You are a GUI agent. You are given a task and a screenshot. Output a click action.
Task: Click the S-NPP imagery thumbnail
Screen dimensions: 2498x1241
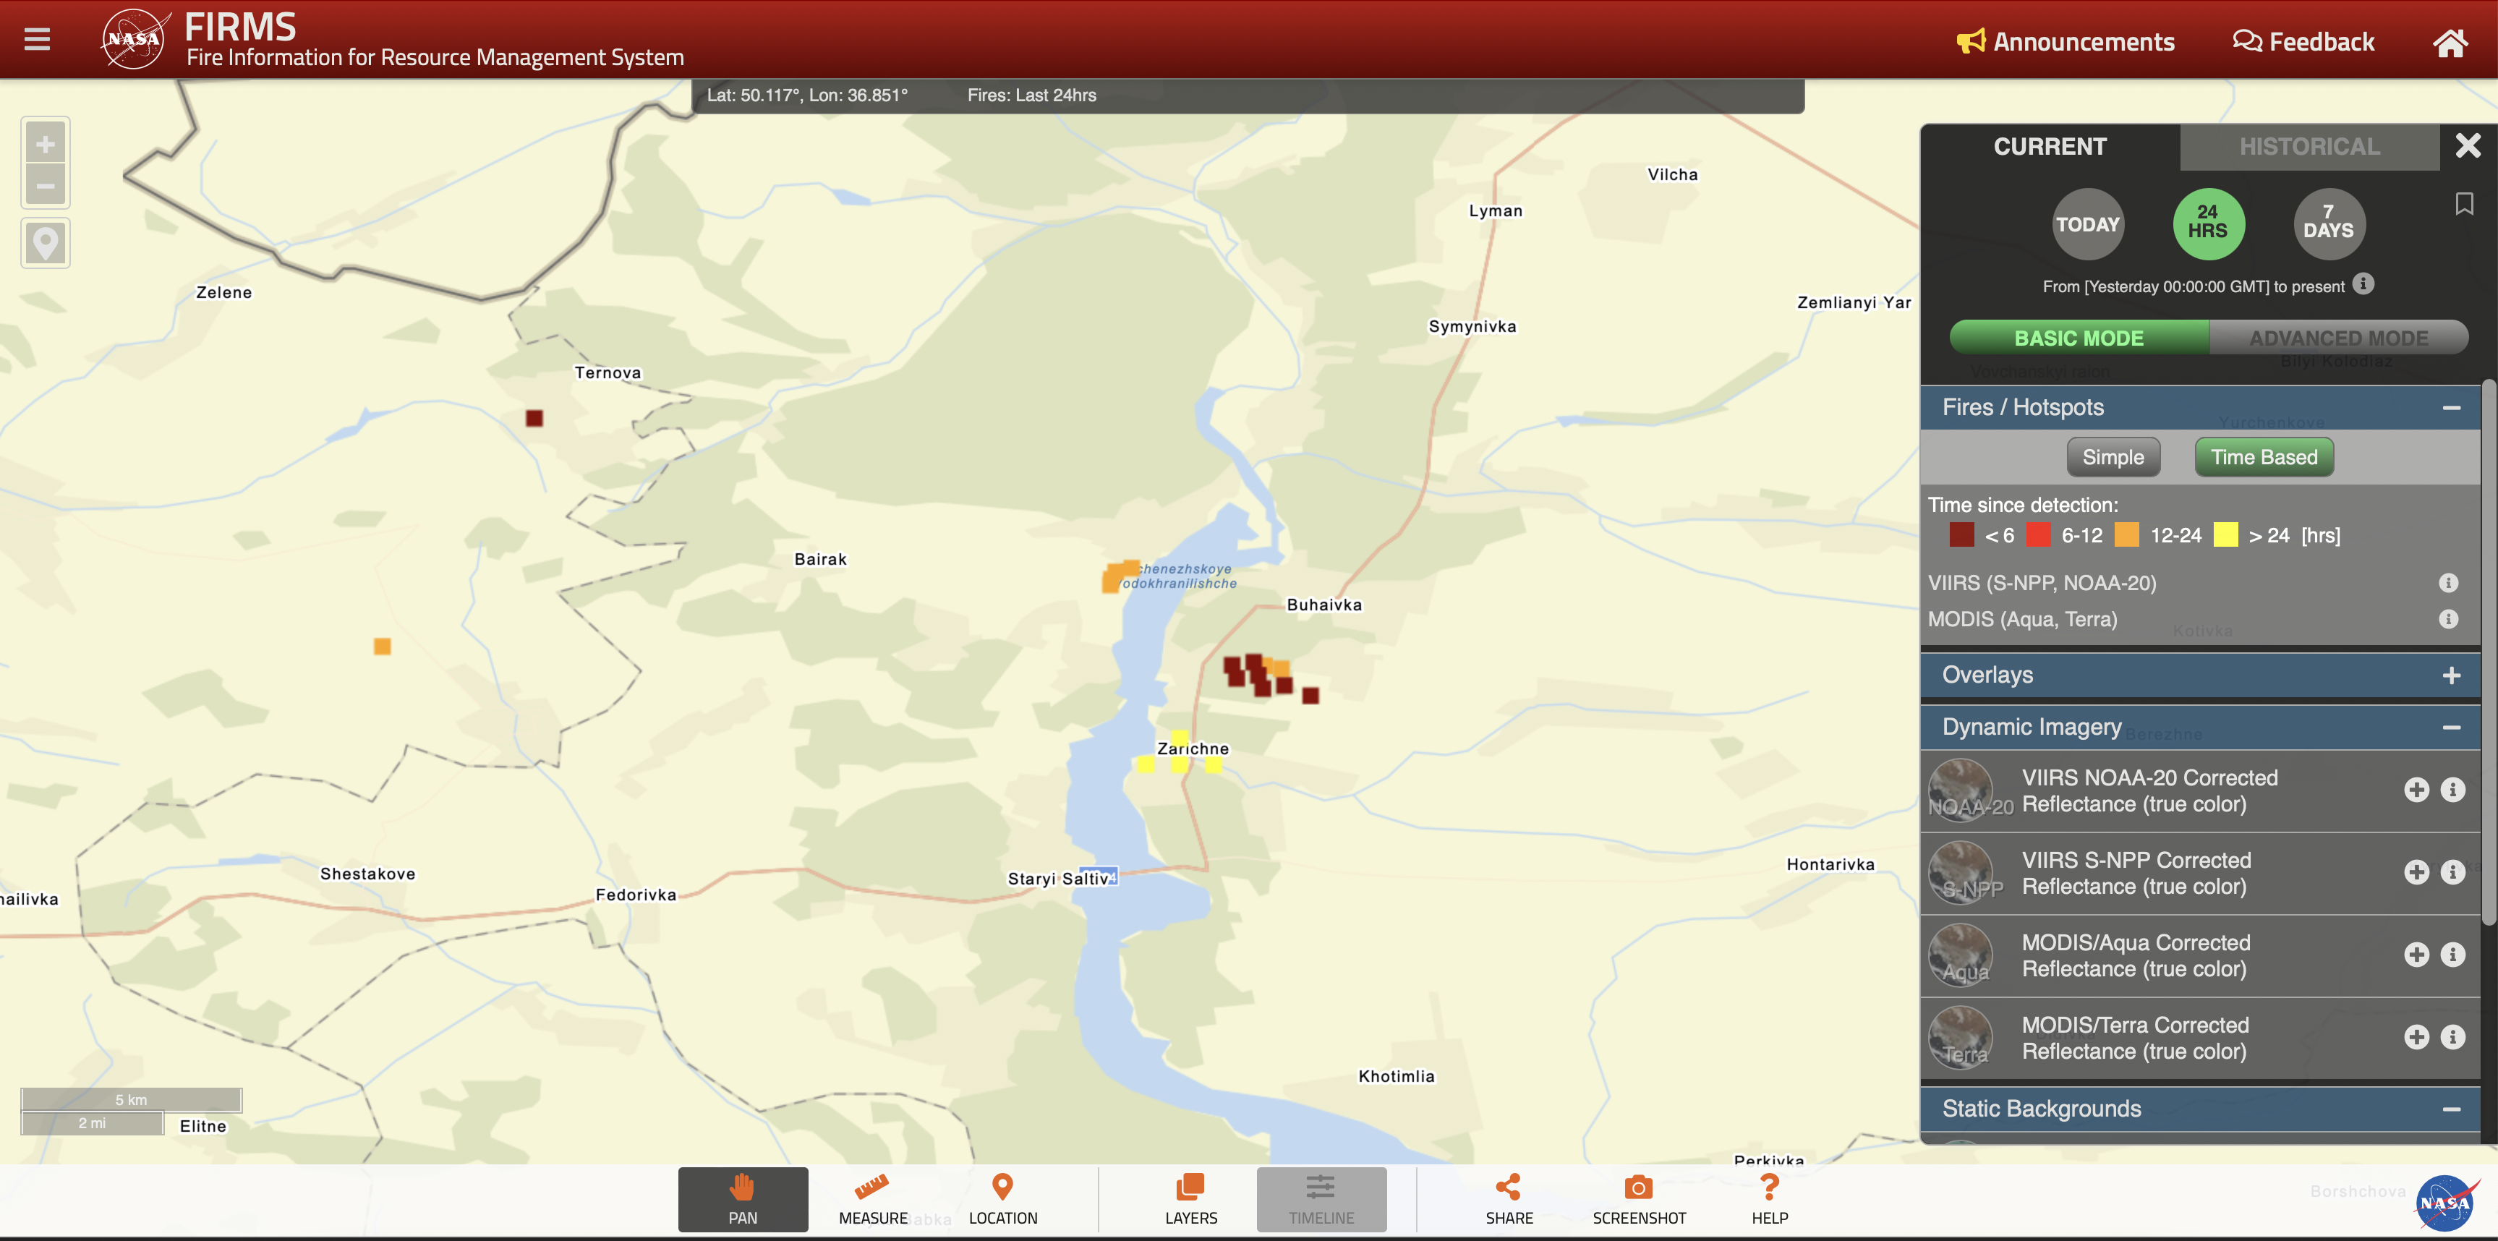tap(1961, 873)
